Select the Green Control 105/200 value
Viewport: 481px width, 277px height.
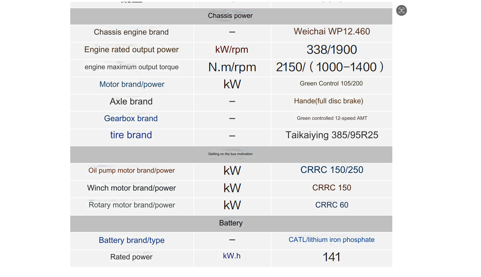pyautogui.click(x=331, y=84)
